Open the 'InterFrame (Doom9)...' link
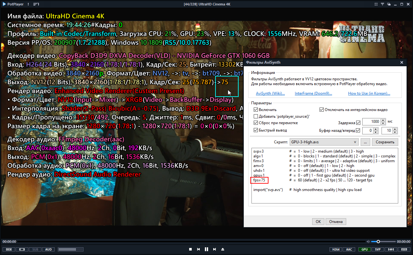 [313, 93]
